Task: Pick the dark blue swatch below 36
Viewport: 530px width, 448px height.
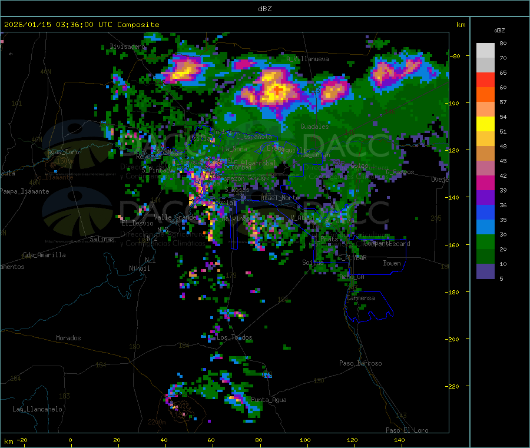Action: 485,212
